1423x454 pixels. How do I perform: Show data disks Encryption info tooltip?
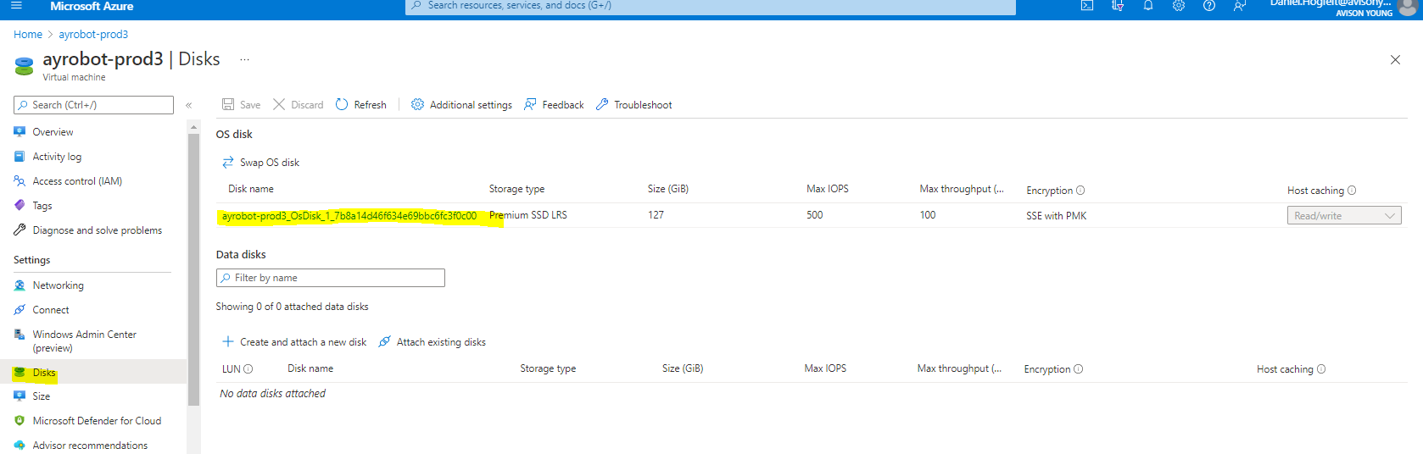(x=1079, y=369)
